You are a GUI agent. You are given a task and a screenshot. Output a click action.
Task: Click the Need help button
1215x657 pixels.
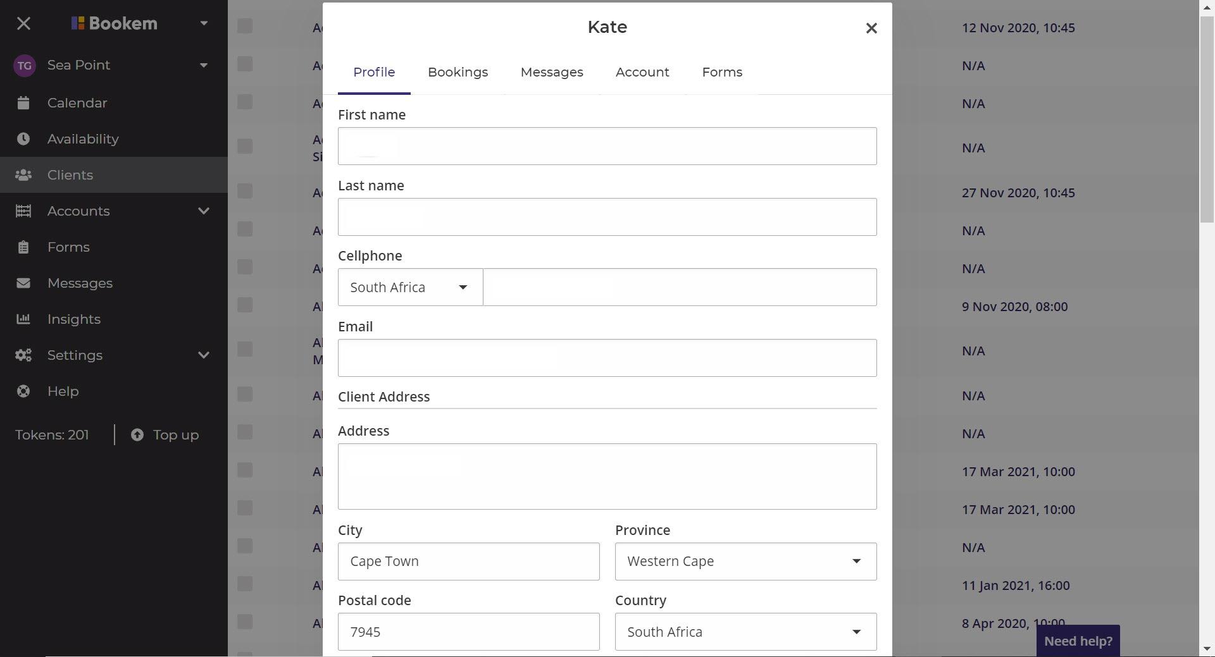point(1078,640)
